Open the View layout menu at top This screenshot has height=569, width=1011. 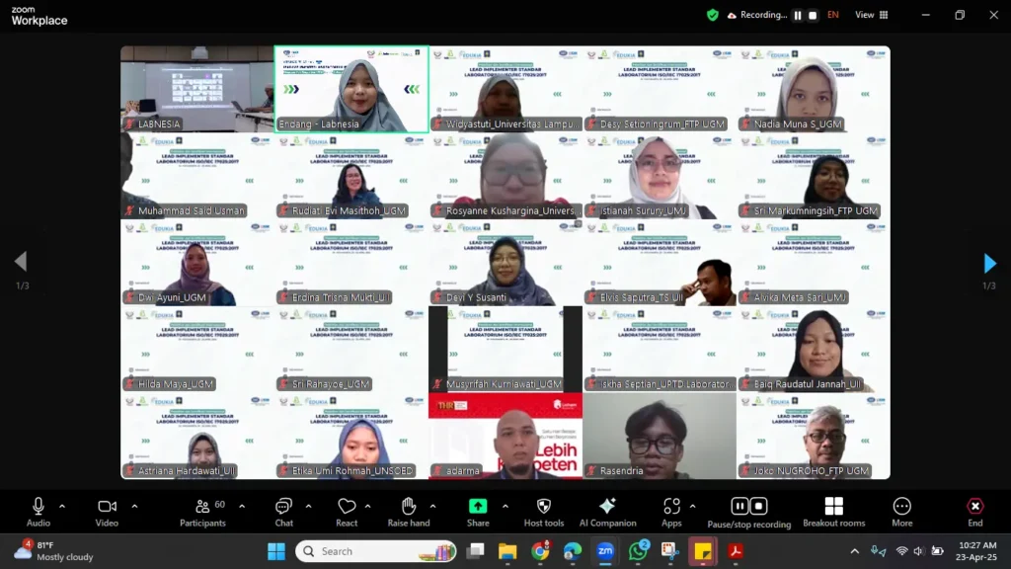tap(871, 15)
